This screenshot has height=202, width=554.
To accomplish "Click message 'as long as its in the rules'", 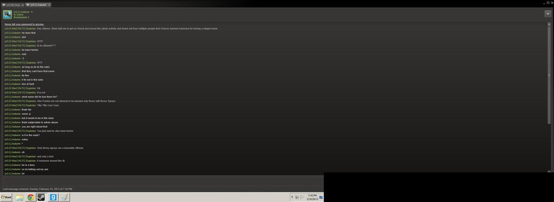I will (x=35, y=67).
